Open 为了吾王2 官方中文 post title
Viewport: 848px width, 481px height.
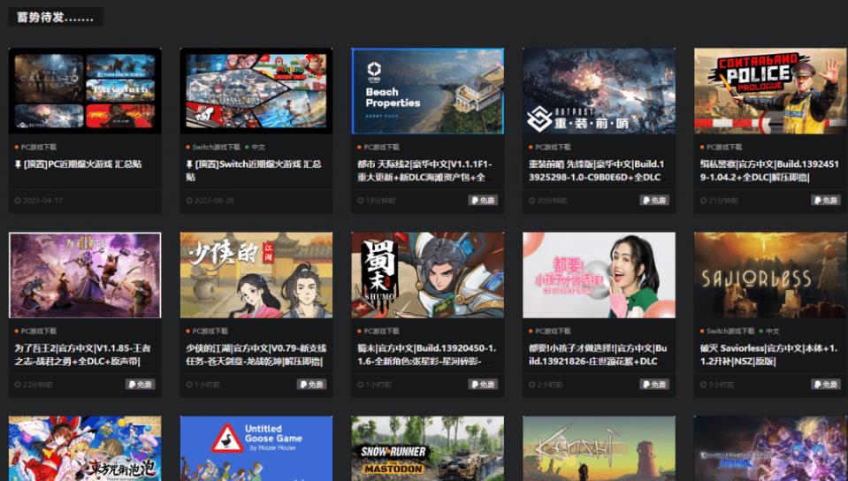83,355
